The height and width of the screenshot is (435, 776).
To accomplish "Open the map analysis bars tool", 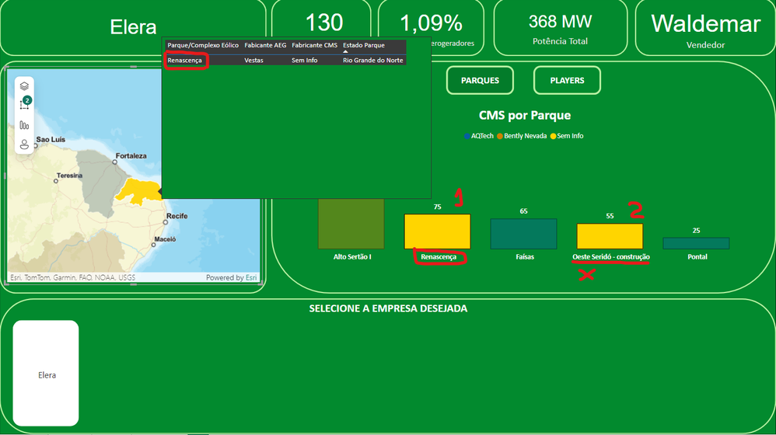I will [x=24, y=125].
